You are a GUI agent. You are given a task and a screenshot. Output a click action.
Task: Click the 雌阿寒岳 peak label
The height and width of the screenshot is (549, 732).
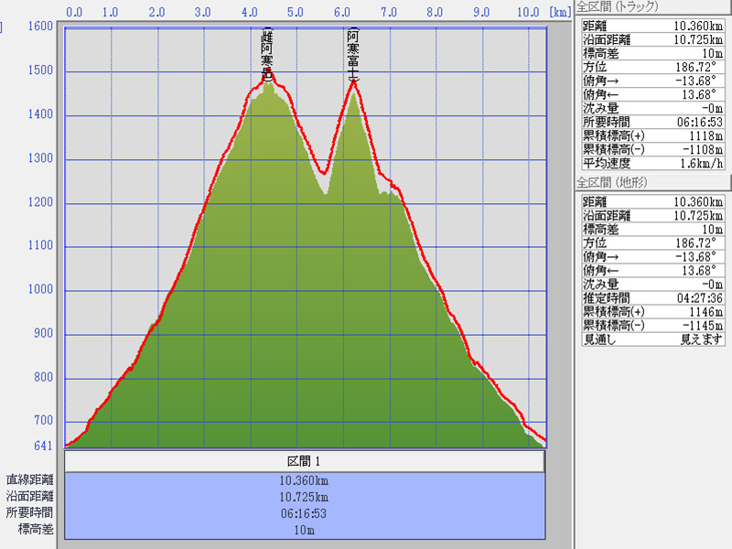(x=267, y=55)
